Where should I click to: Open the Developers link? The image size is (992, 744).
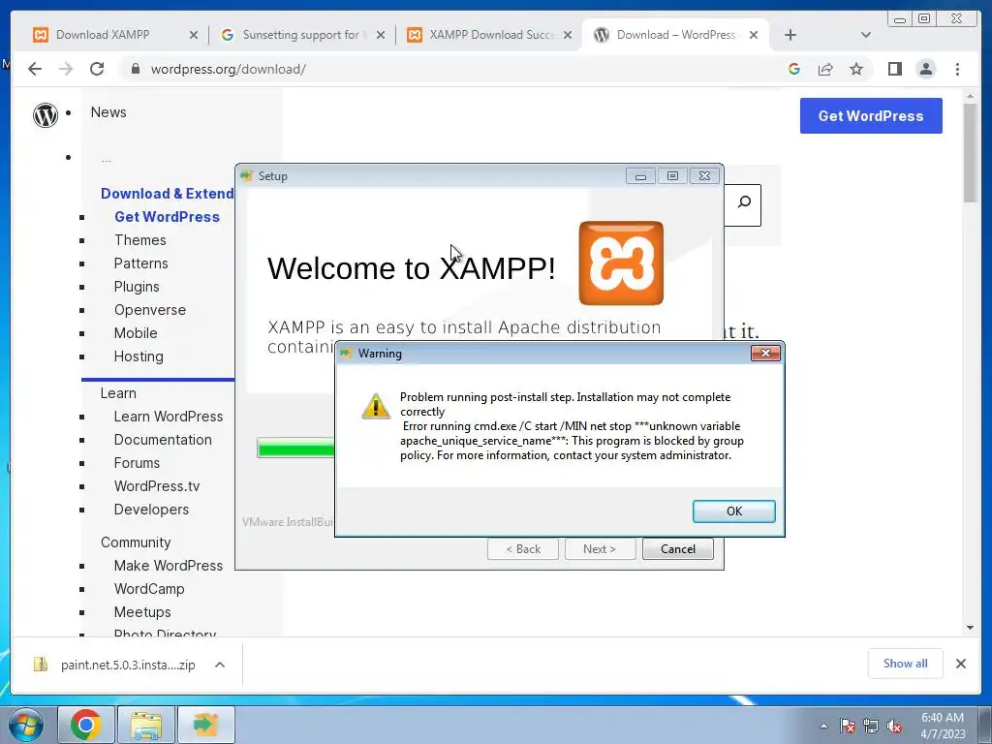(x=151, y=510)
